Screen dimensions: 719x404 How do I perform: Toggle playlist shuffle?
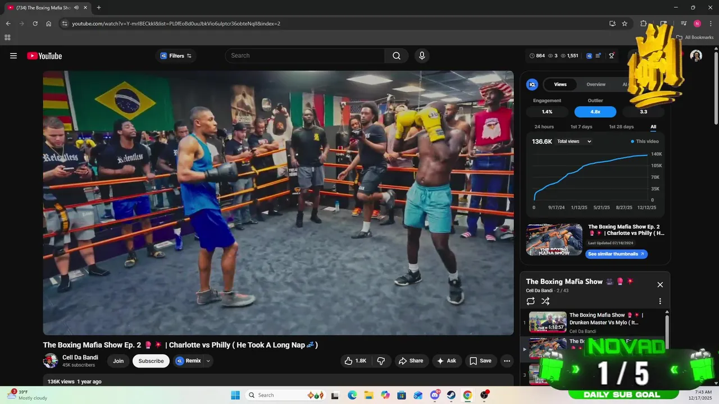(545, 301)
